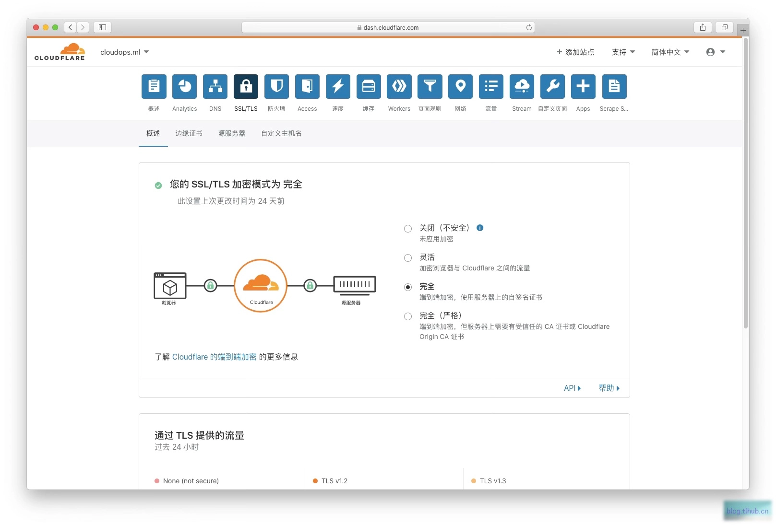
Task: Click the 此设置上次更改时间为 24 天前 text
Action: point(231,201)
